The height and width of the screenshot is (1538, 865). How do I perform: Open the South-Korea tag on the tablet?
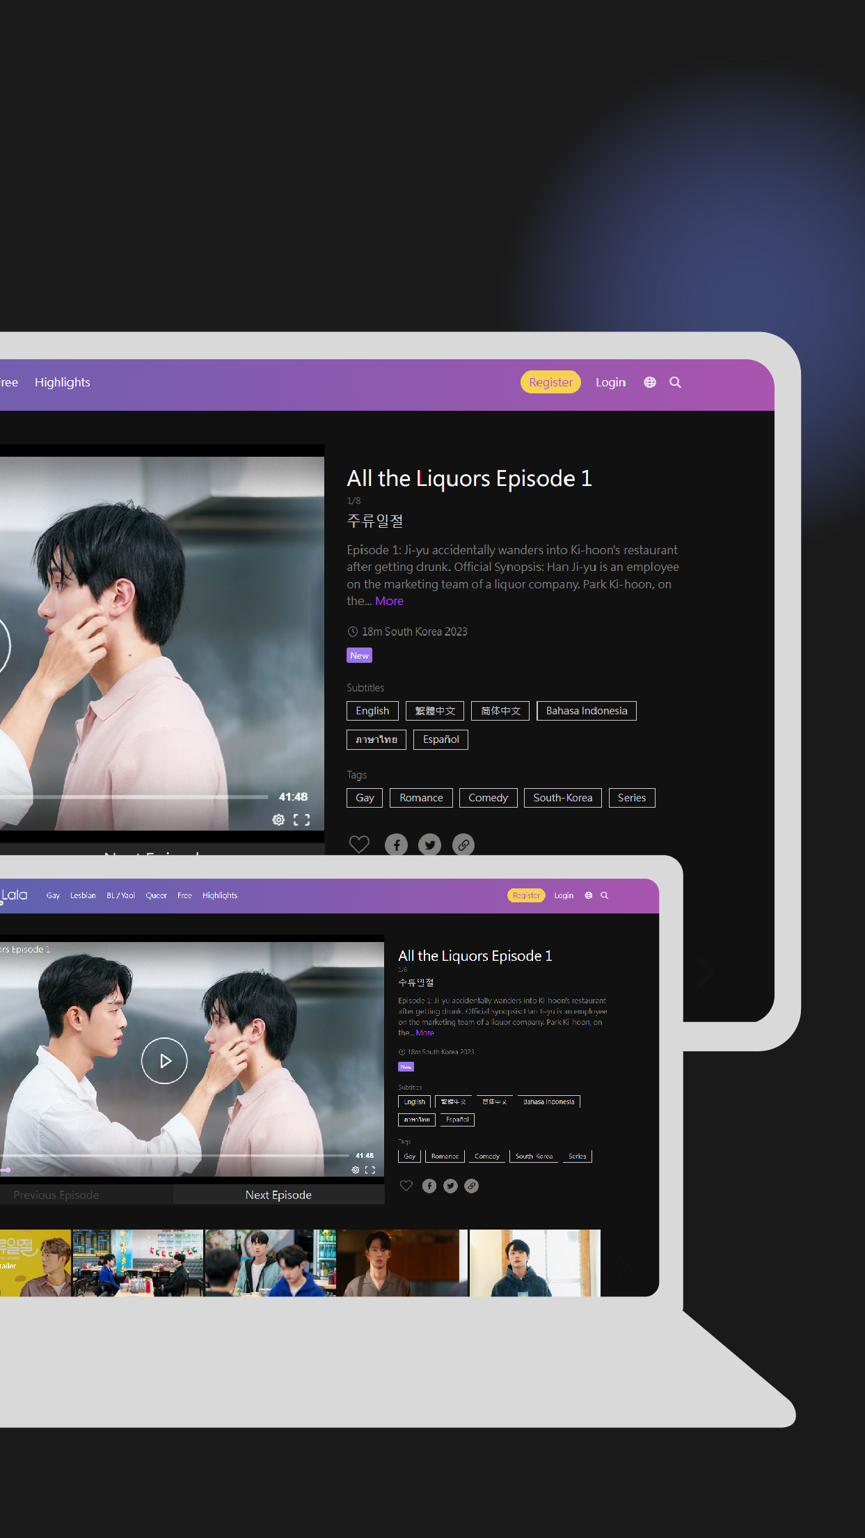(x=563, y=798)
